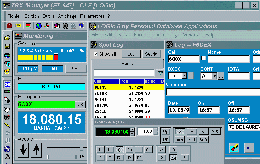Screen dimensions: 260x164
Task: Click the globe with document toolbar icon
Action: tap(81, 26)
